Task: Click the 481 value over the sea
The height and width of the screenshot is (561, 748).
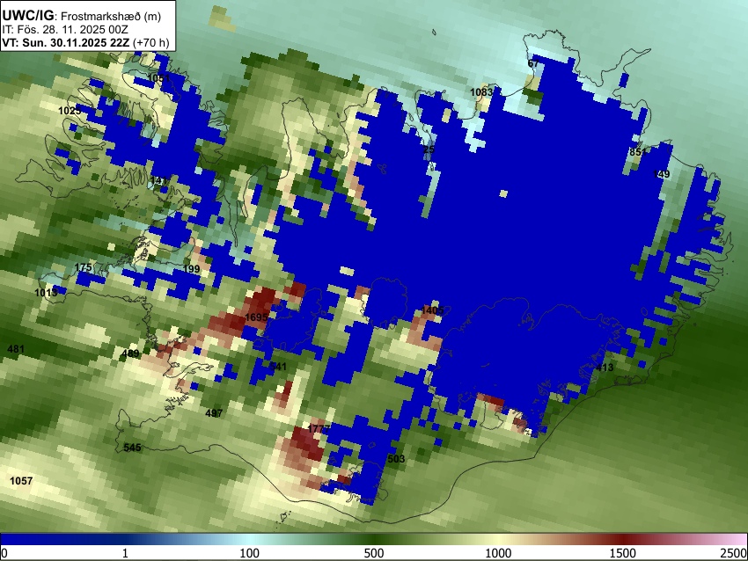Action: [x=16, y=349]
